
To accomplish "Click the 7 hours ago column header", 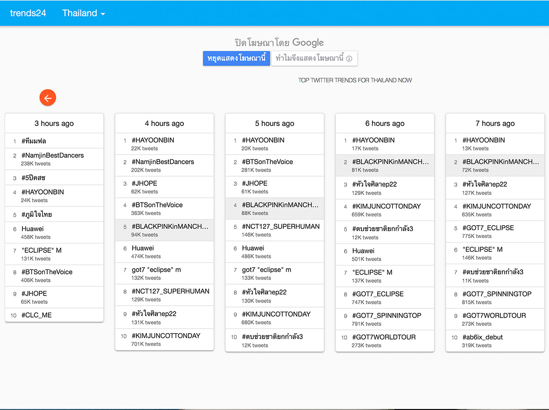I will (x=495, y=124).
